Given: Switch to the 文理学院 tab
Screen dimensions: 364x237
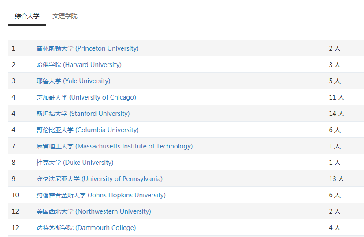Looking at the screenshot, I should click(x=65, y=16).
